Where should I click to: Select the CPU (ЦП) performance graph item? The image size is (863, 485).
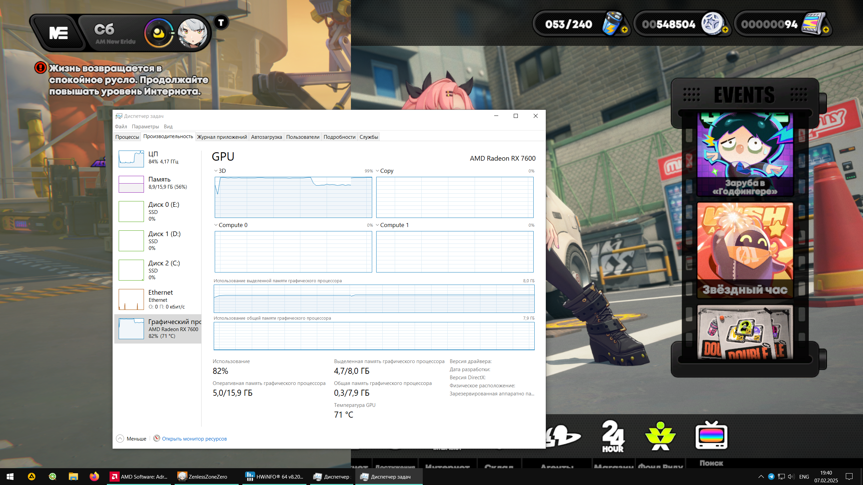coord(158,158)
